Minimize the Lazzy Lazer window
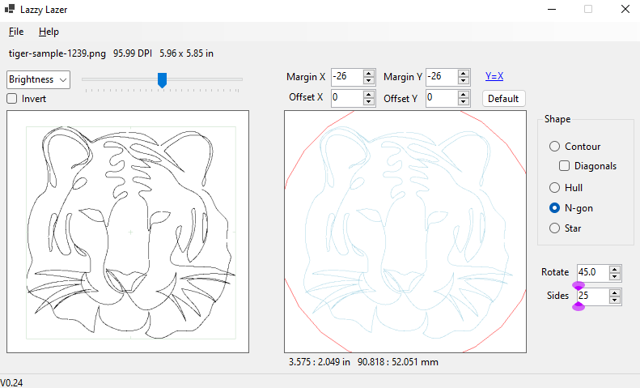 click(x=552, y=9)
